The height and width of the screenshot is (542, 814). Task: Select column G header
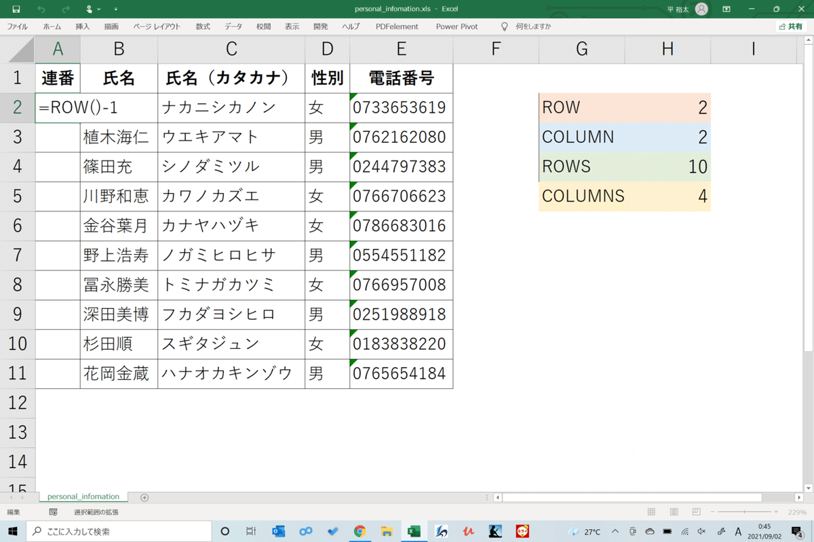(x=581, y=49)
